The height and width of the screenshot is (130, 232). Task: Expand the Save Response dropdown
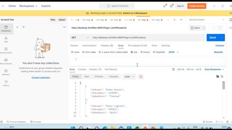223,69
